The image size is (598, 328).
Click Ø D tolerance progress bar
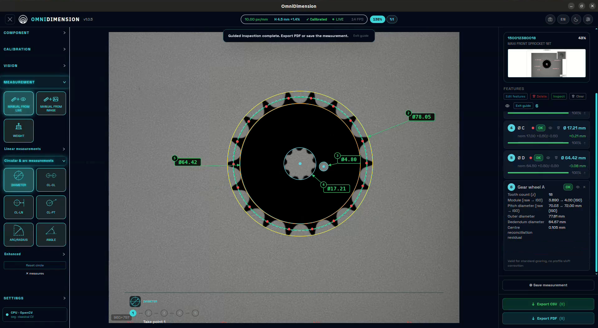tap(538, 173)
